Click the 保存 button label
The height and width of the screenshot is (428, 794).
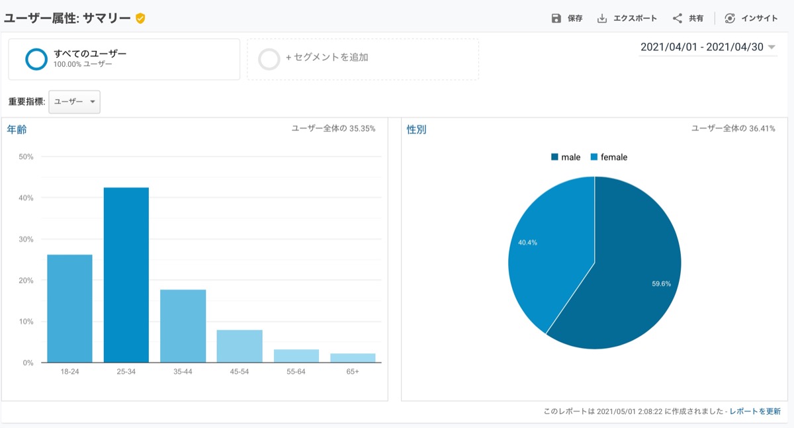[x=575, y=19]
